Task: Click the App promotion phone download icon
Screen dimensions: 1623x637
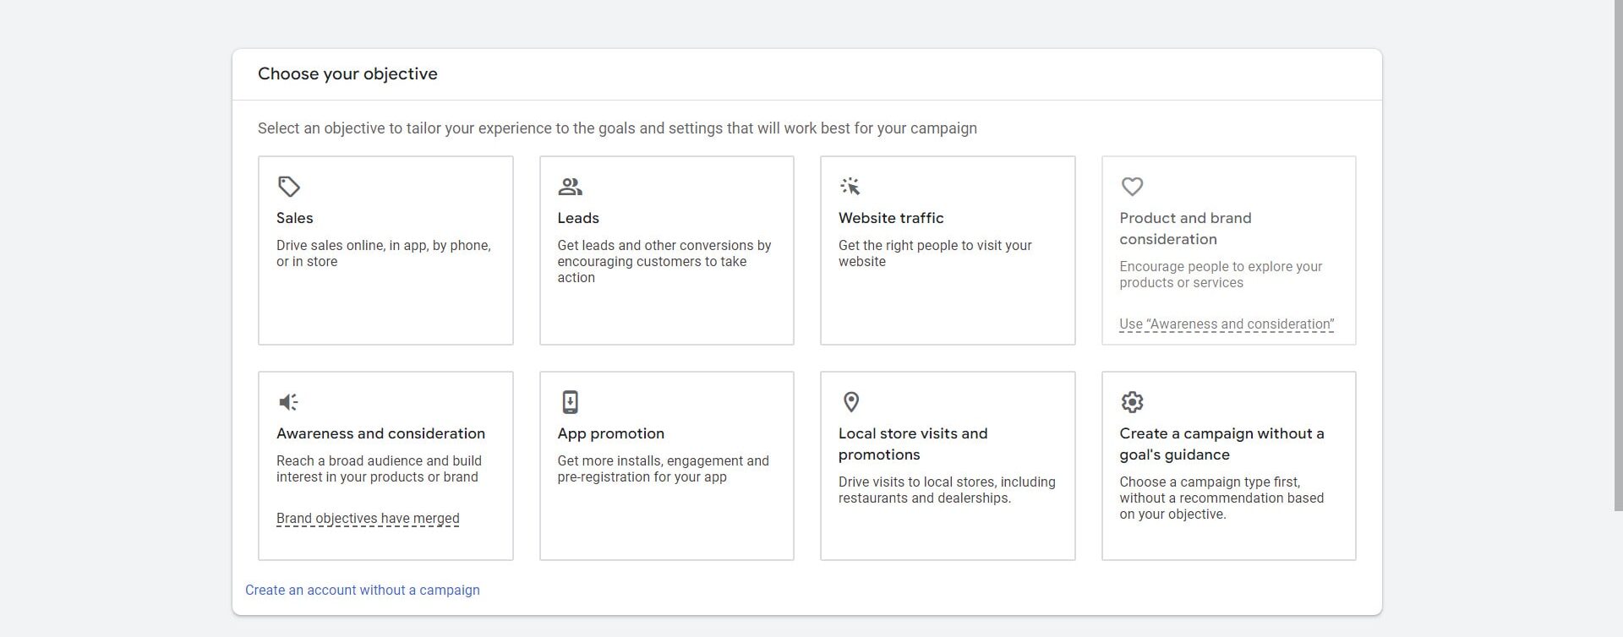Action: [x=571, y=402]
